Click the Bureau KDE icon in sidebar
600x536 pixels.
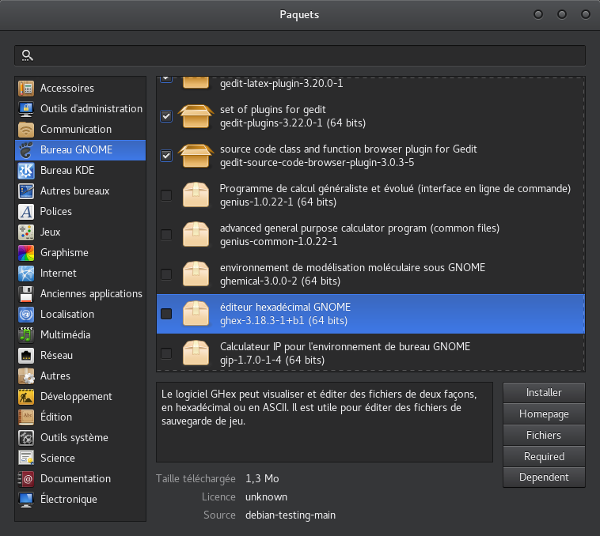click(26, 171)
